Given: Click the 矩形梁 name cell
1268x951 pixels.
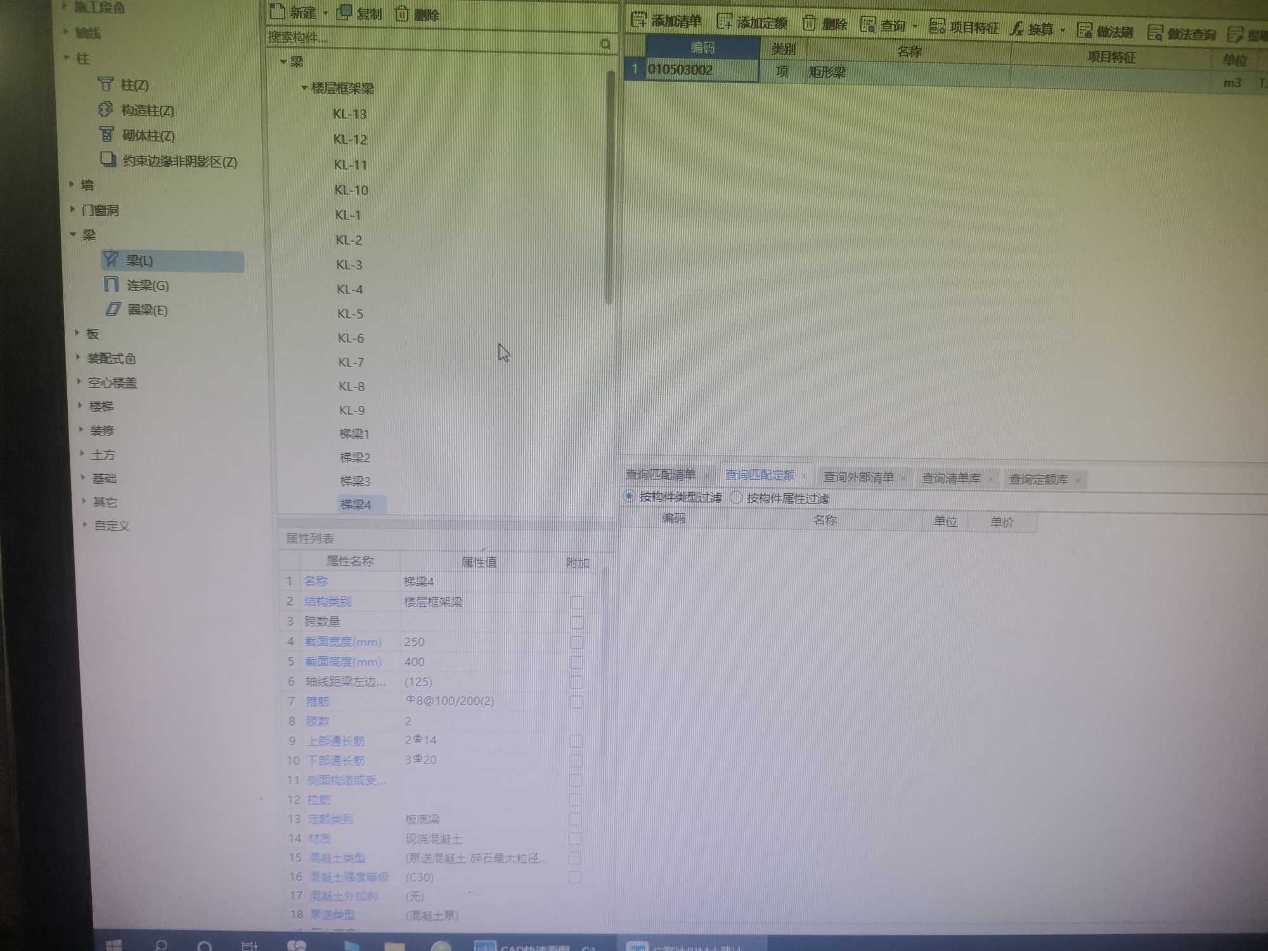Looking at the screenshot, I should coord(908,73).
